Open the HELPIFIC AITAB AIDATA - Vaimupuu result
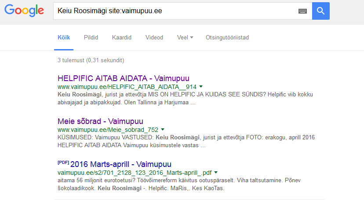 (123, 78)
